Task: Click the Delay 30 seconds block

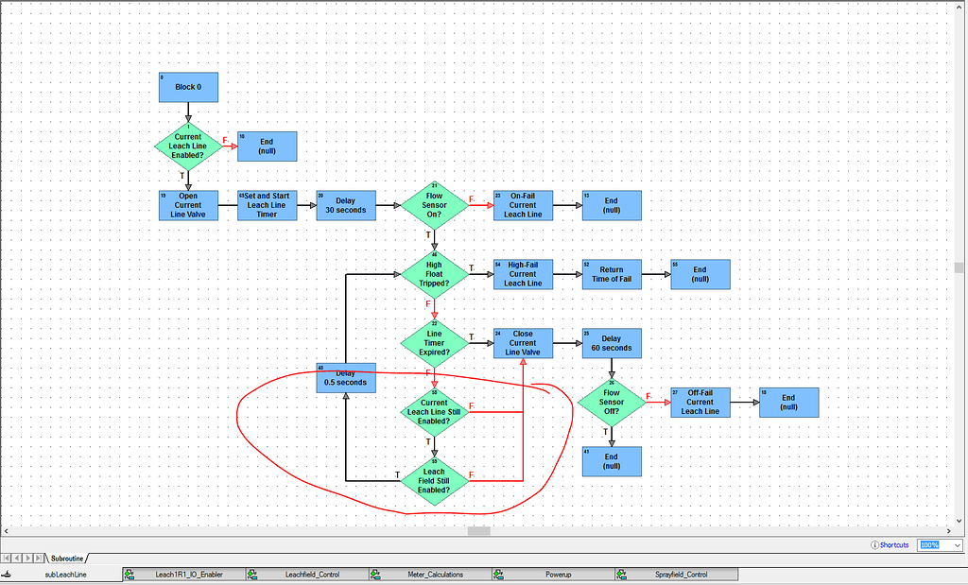Action: click(x=346, y=205)
